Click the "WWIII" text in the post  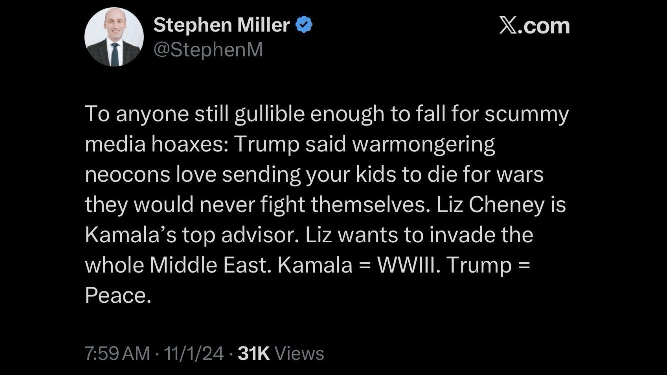pyautogui.click(x=406, y=265)
